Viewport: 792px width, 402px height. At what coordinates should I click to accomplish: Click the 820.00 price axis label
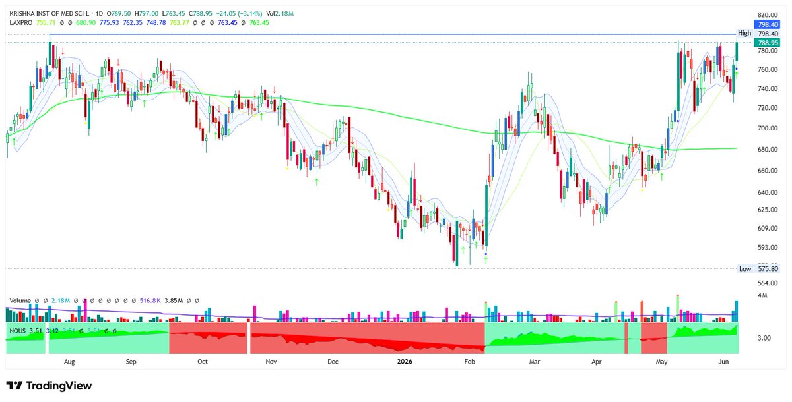(x=769, y=14)
